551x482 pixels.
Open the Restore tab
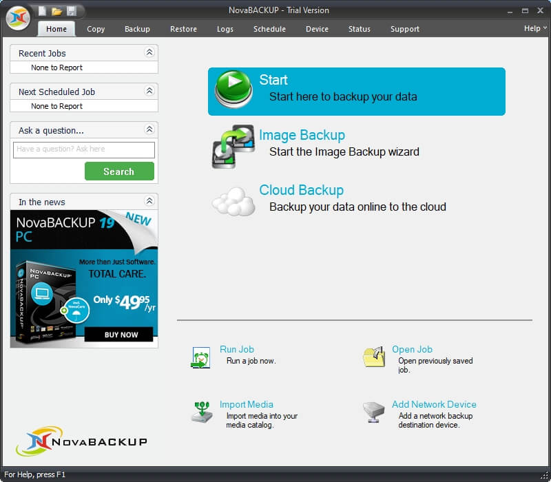(183, 29)
